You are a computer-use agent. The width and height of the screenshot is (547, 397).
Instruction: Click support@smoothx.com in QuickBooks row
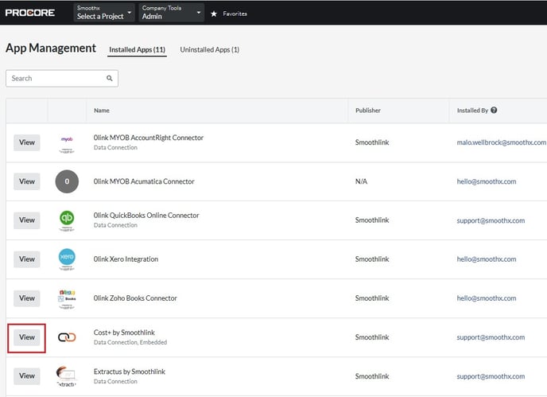491,220
